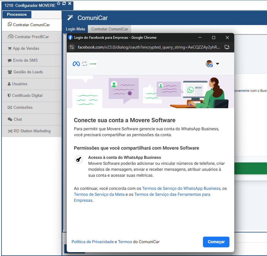Select App de Vendas in the sidebar
This screenshot has height=256, width=267.
pos(32,49)
